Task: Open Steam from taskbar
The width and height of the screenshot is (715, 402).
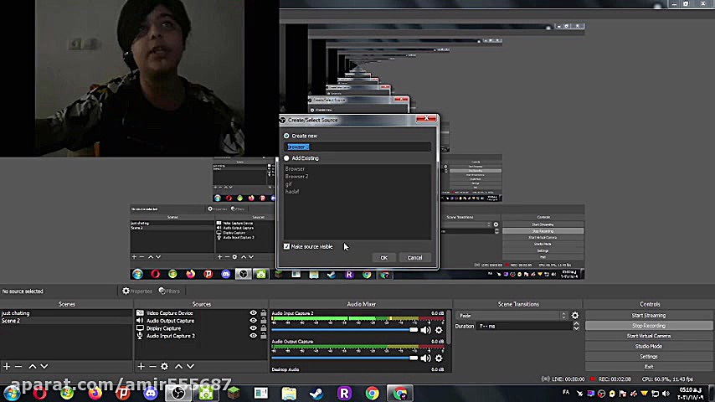Action: click(316, 393)
